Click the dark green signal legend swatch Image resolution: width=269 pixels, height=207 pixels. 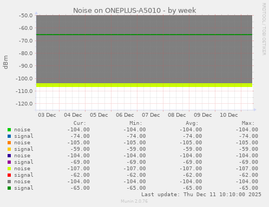coord(9,188)
